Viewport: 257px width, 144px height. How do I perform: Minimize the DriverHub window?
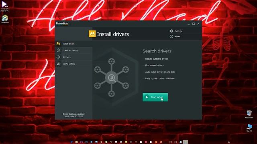(x=189, y=24)
